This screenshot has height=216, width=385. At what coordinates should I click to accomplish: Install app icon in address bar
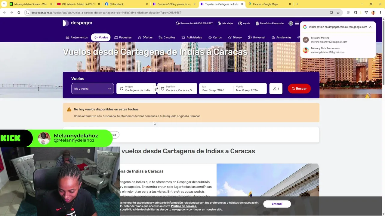click(x=331, y=13)
